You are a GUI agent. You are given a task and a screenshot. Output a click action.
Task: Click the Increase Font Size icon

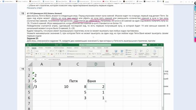pos(51,51)
